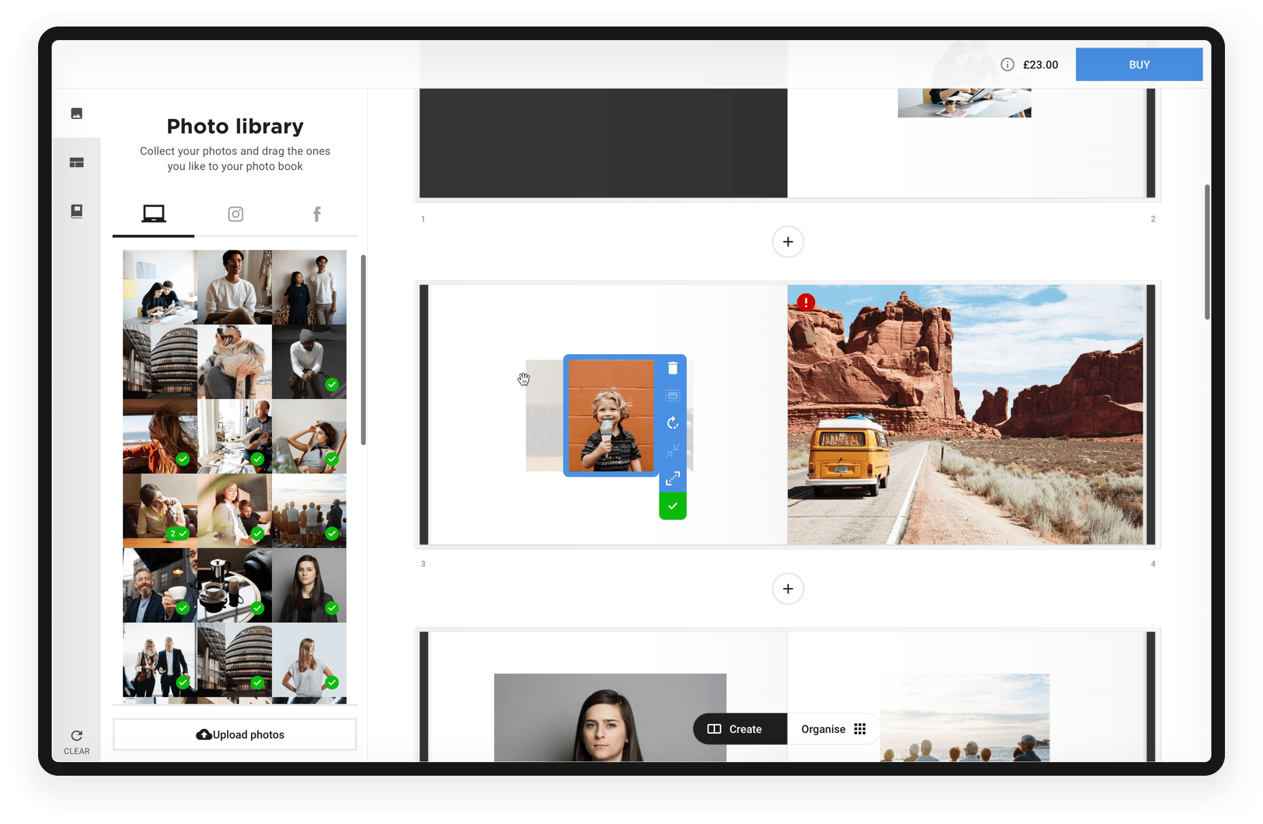Screen dimensions: 1263x824
Task: Add a spread after pages 1 and 2
Action: coord(788,242)
